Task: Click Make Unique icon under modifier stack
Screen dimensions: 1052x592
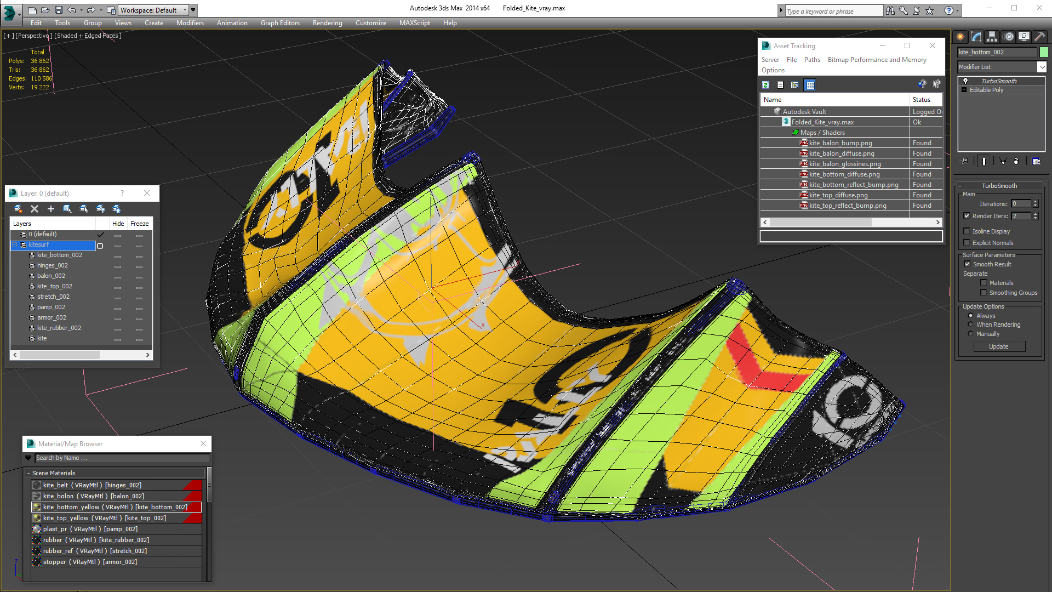Action: pos(1003,161)
